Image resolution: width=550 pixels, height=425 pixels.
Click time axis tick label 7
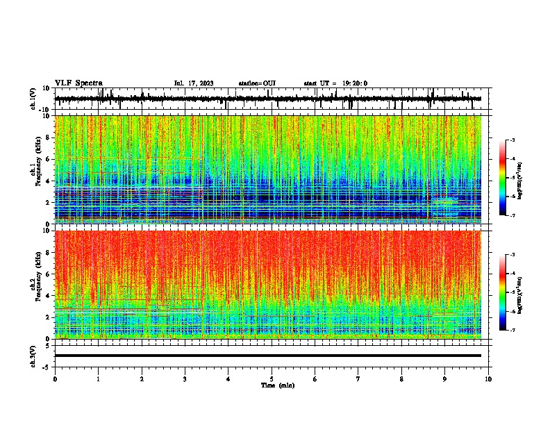[x=358, y=379]
